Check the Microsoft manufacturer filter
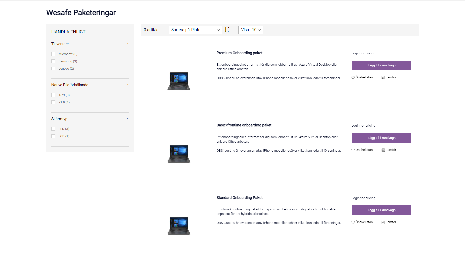Viewport: 465px width, 262px height. [53, 54]
